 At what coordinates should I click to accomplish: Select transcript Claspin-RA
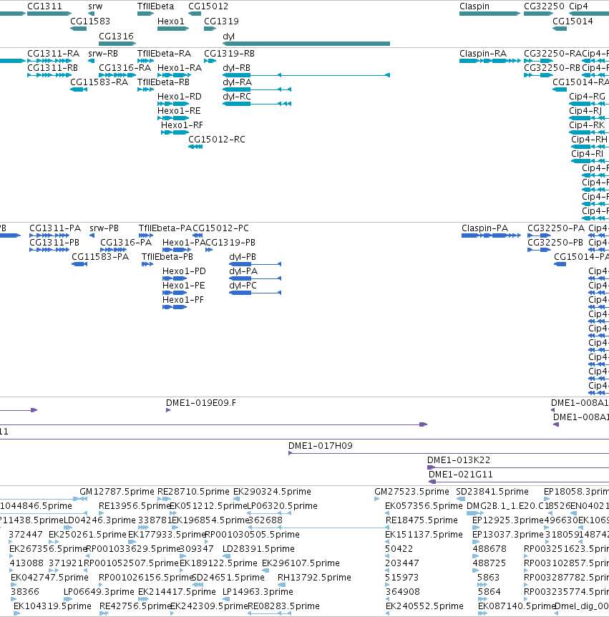point(483,54)
